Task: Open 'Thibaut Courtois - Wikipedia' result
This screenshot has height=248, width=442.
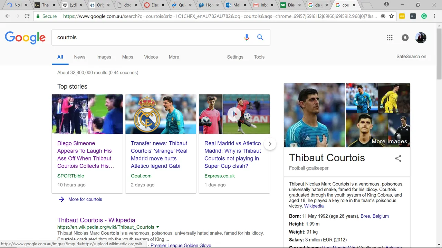Action: click(96, 220)
